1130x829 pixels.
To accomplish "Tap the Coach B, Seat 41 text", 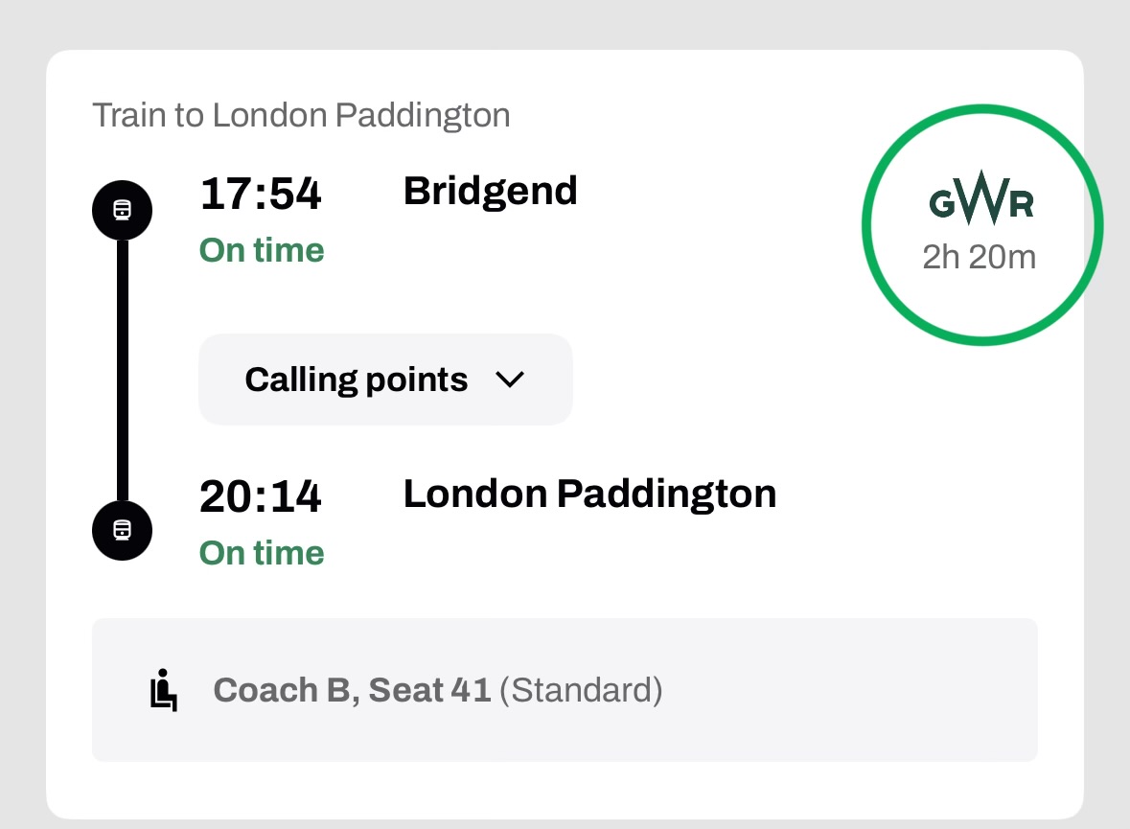I will [352, 690].
